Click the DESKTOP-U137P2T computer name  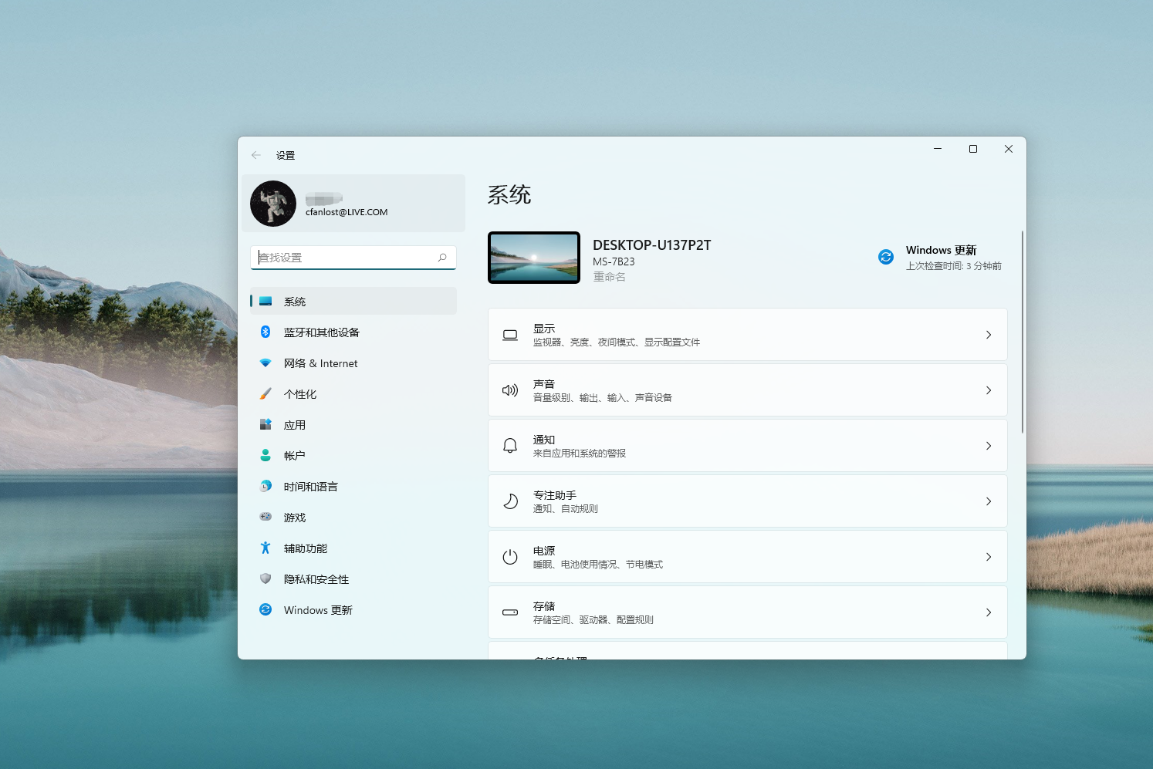pos(652,245)
